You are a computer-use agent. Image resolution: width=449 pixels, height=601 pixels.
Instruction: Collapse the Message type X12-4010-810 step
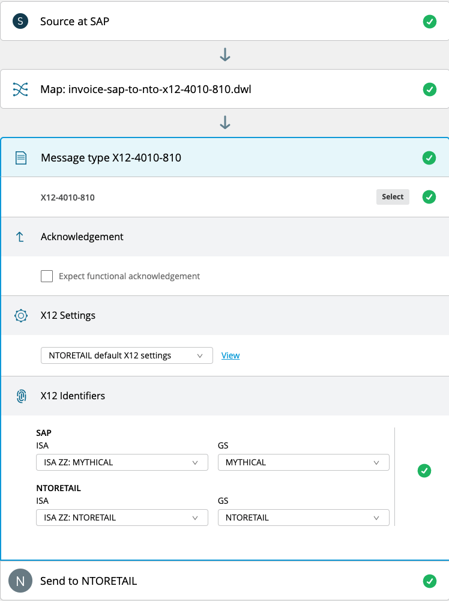click(x=225, y=157)
